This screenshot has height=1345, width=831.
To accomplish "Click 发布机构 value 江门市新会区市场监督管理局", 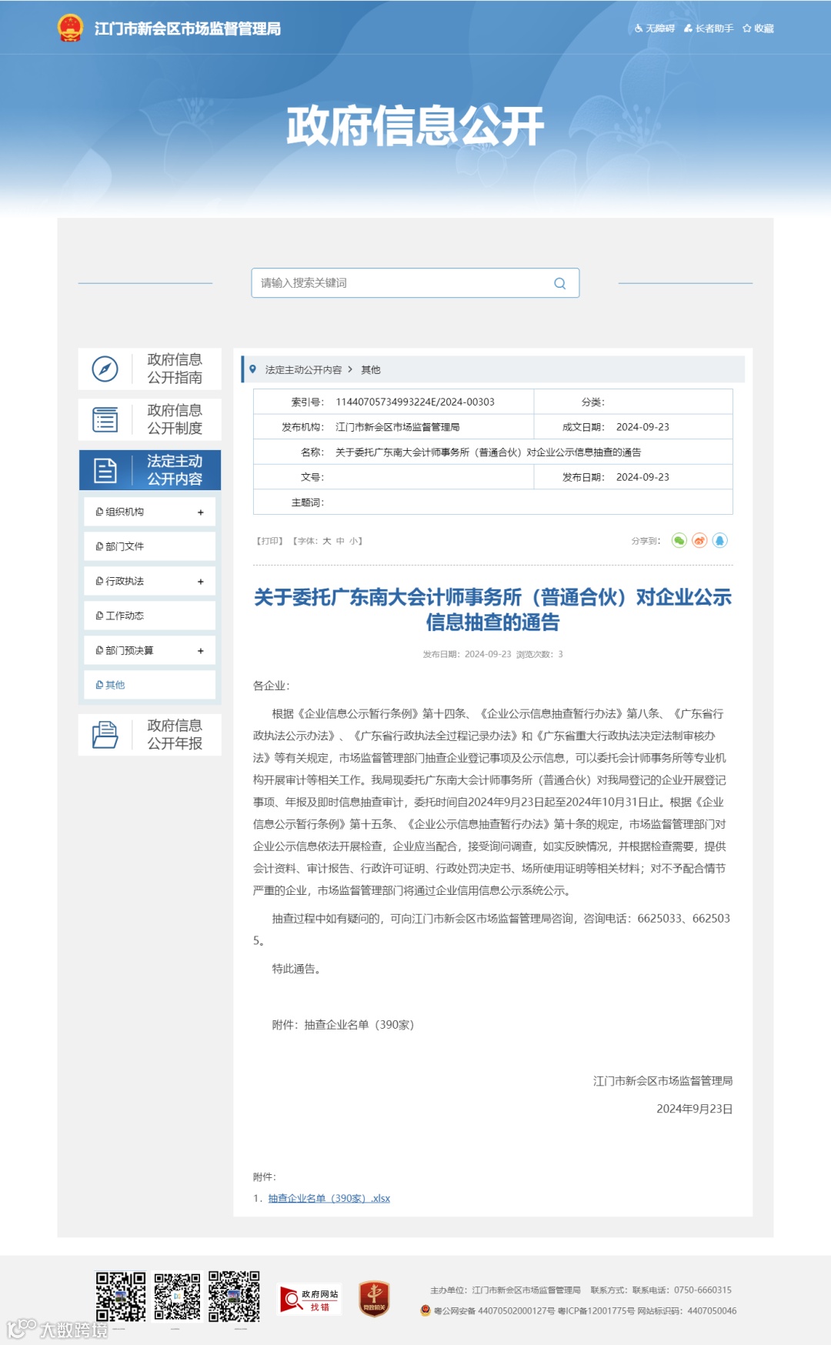I will pos(397,427).
